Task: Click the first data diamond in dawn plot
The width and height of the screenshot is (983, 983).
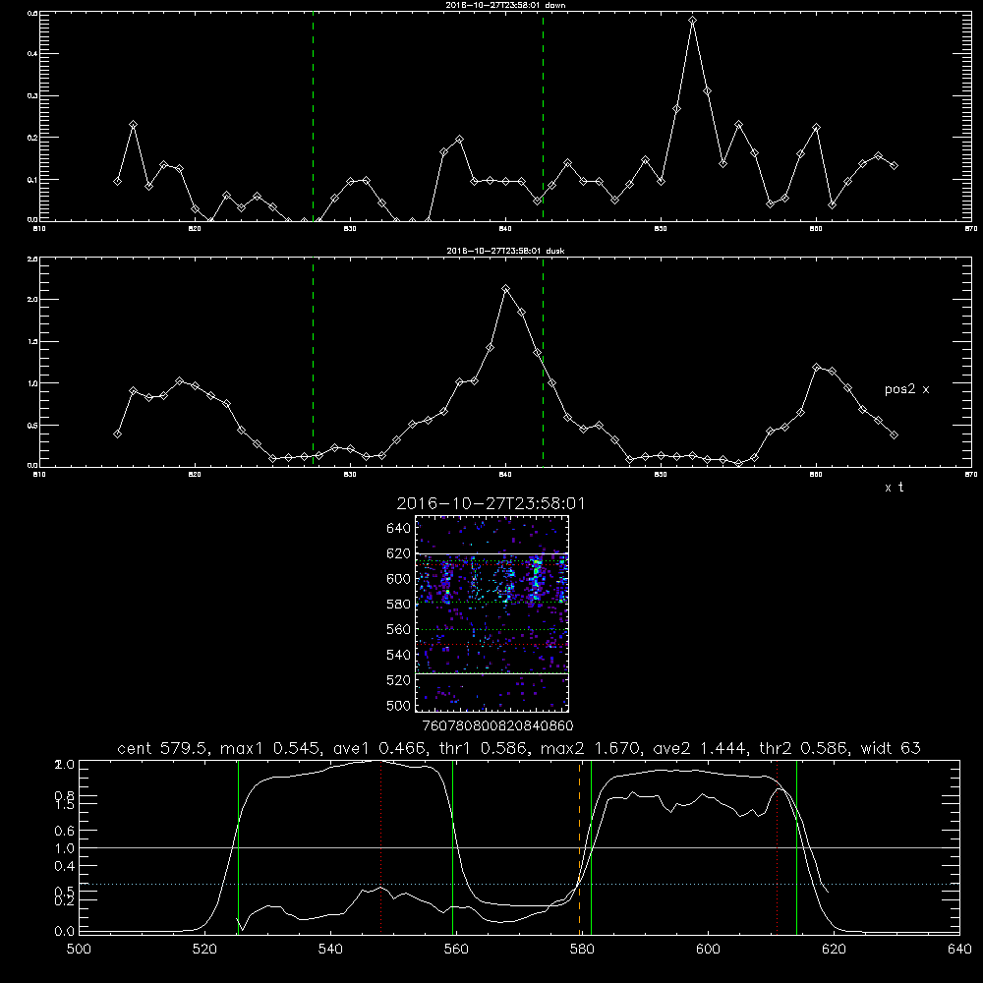Action: 117,181
